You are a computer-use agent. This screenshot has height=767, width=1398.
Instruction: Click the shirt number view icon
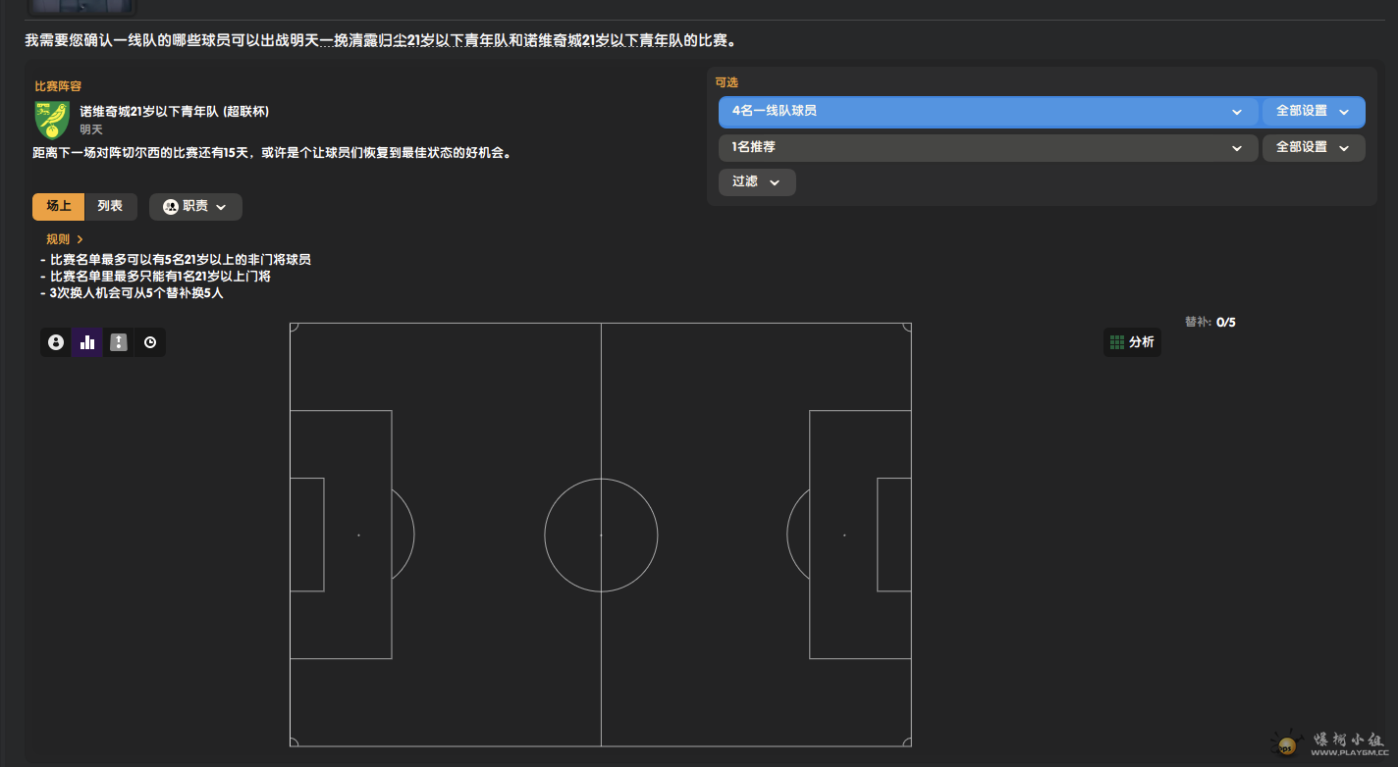pos(119,342)
